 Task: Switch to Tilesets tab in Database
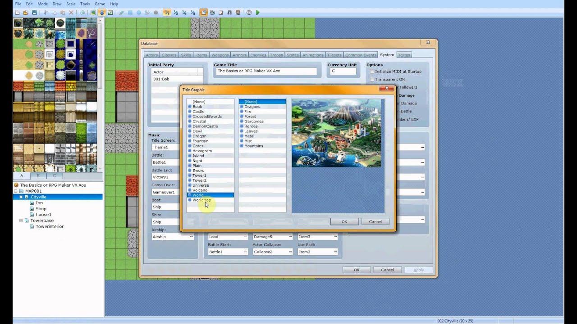334,55
